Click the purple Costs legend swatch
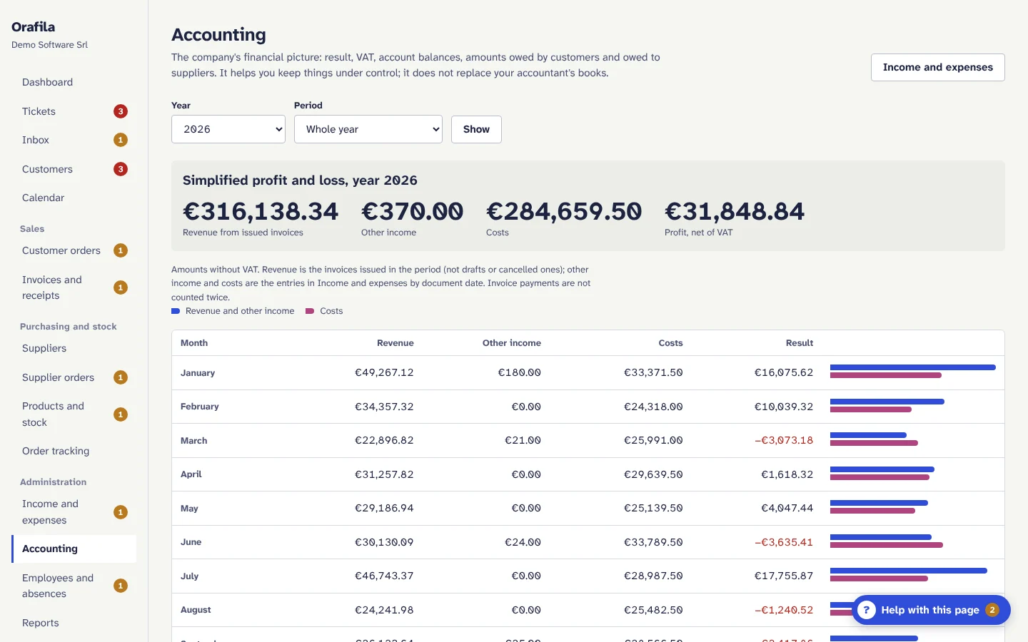1028x642 pixels. click(310, 311)
